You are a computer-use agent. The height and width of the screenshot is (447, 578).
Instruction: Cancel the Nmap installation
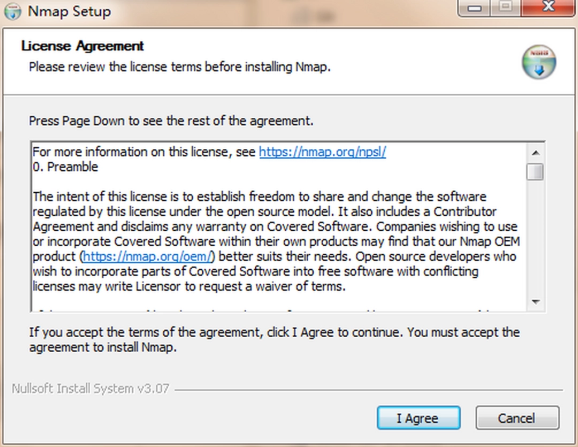[x=517, y=418]
